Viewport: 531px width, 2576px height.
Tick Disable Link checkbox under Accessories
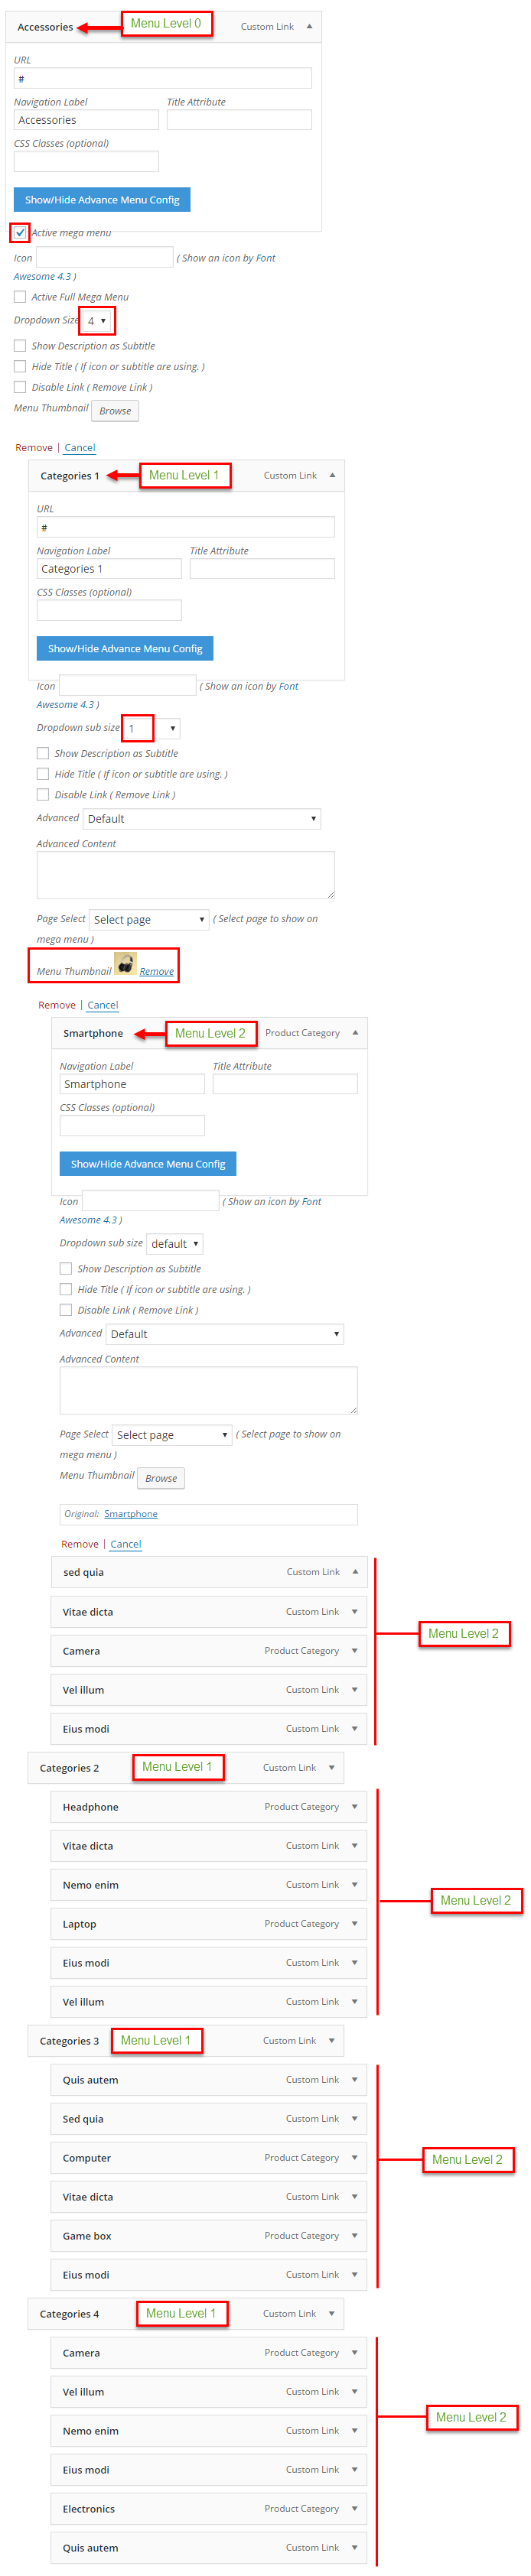coord(20,387)
